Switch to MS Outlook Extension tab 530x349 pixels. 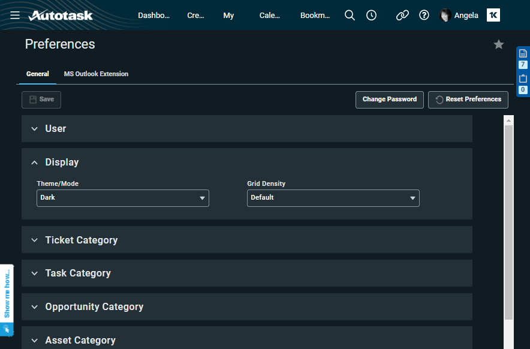tap(96, 74)
